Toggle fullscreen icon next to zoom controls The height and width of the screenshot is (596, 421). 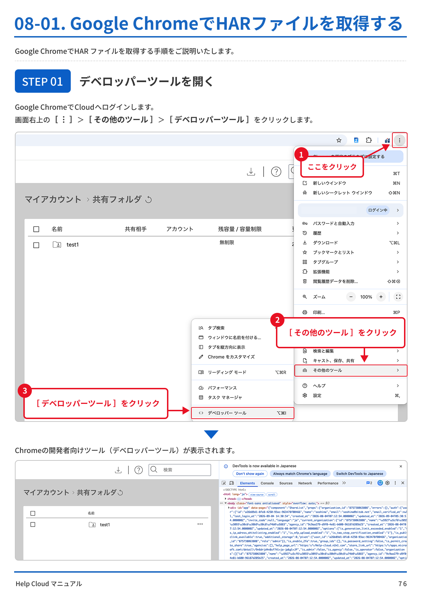(398, 297)
